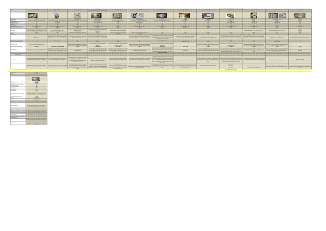Click the gray briquettes thumbnail in the first column
Viewport: 326px width, 231px height.
coord(33,15)
